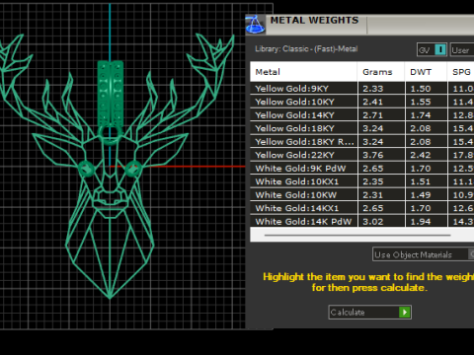Screen dimensions: 474x355
Task: Click the Library: Classic - (Fast)-Metal label
Action: coord(306,49)
